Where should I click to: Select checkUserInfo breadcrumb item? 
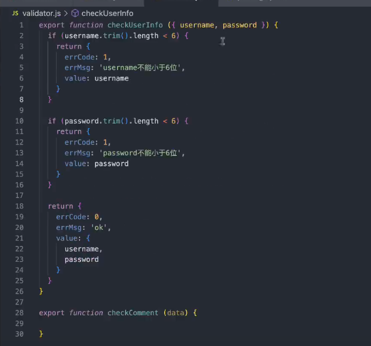point(107,13)
